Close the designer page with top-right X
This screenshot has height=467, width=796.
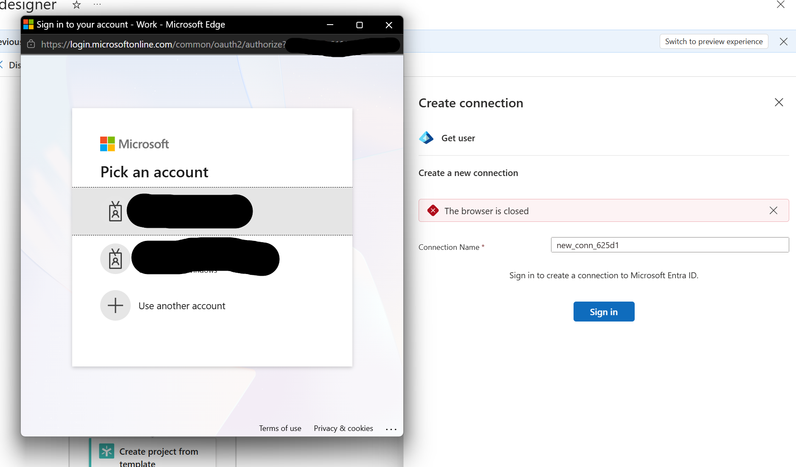pyautogui.click(x=781, y=4)
